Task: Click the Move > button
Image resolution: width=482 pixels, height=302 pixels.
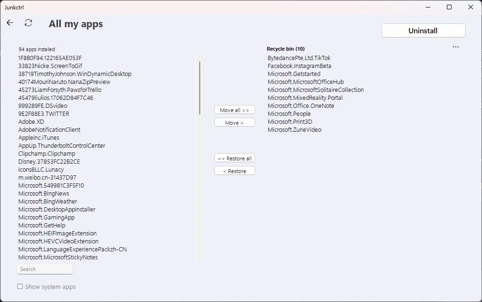Action: [x=234, y=122]
